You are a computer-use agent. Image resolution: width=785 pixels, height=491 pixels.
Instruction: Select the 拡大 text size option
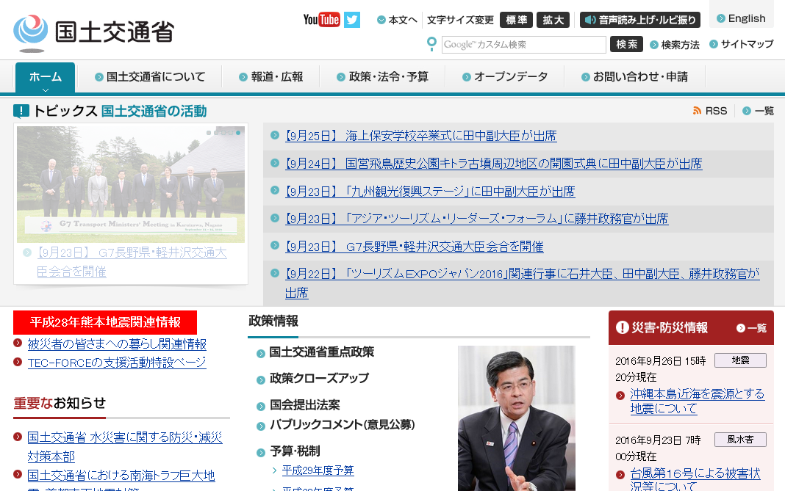pos(553,20)
